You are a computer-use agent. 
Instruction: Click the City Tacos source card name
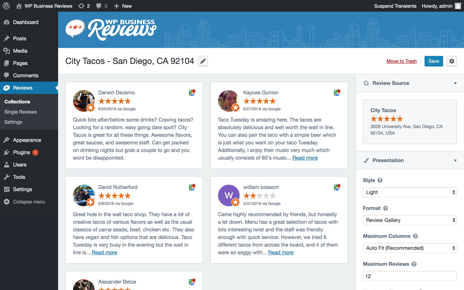point(383,110)
